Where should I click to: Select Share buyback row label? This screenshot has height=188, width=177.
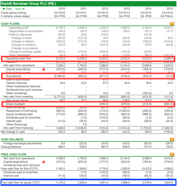[15, 104]
